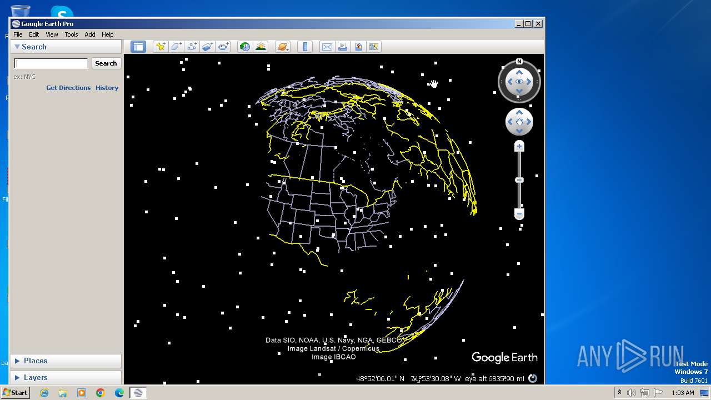Open the Tools menu
The height and width of the screenshot is (400, 711).
[x=71, y=34]
